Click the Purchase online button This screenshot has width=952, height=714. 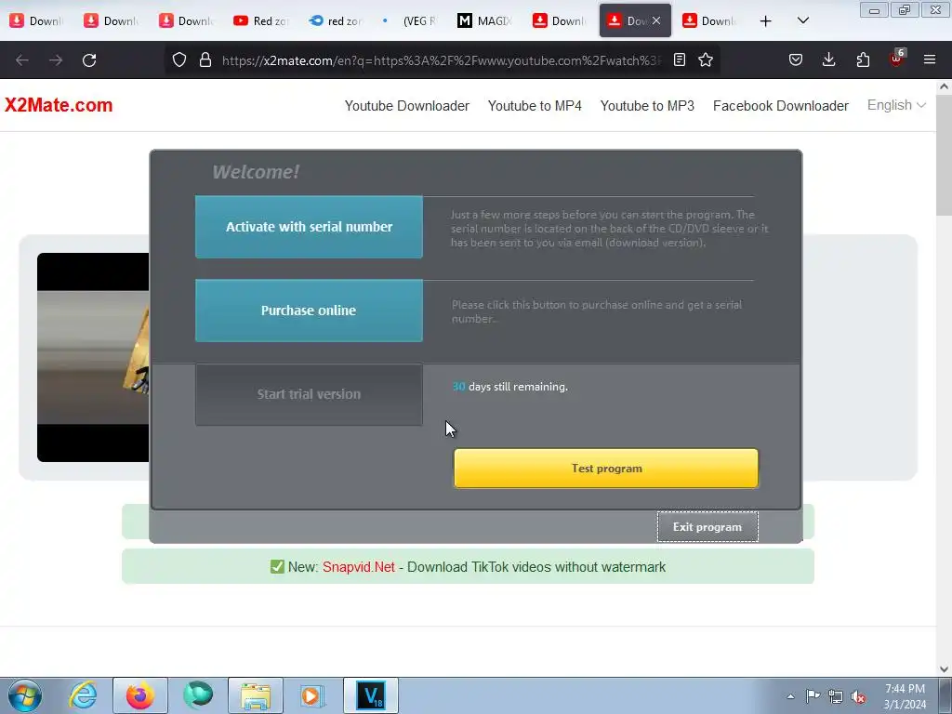pos(309,311)
